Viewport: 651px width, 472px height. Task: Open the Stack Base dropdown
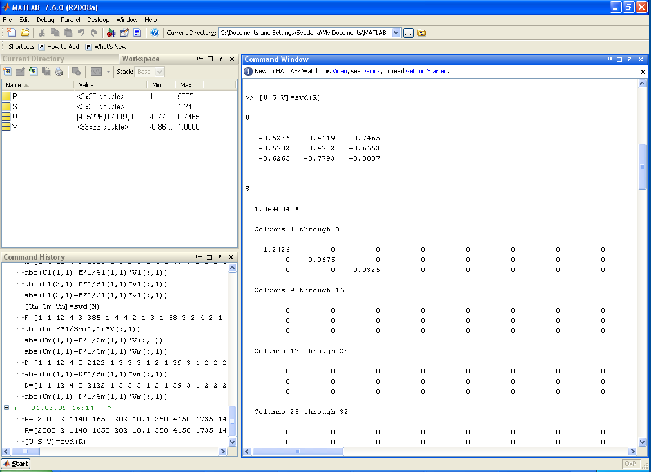click(150, 72)
